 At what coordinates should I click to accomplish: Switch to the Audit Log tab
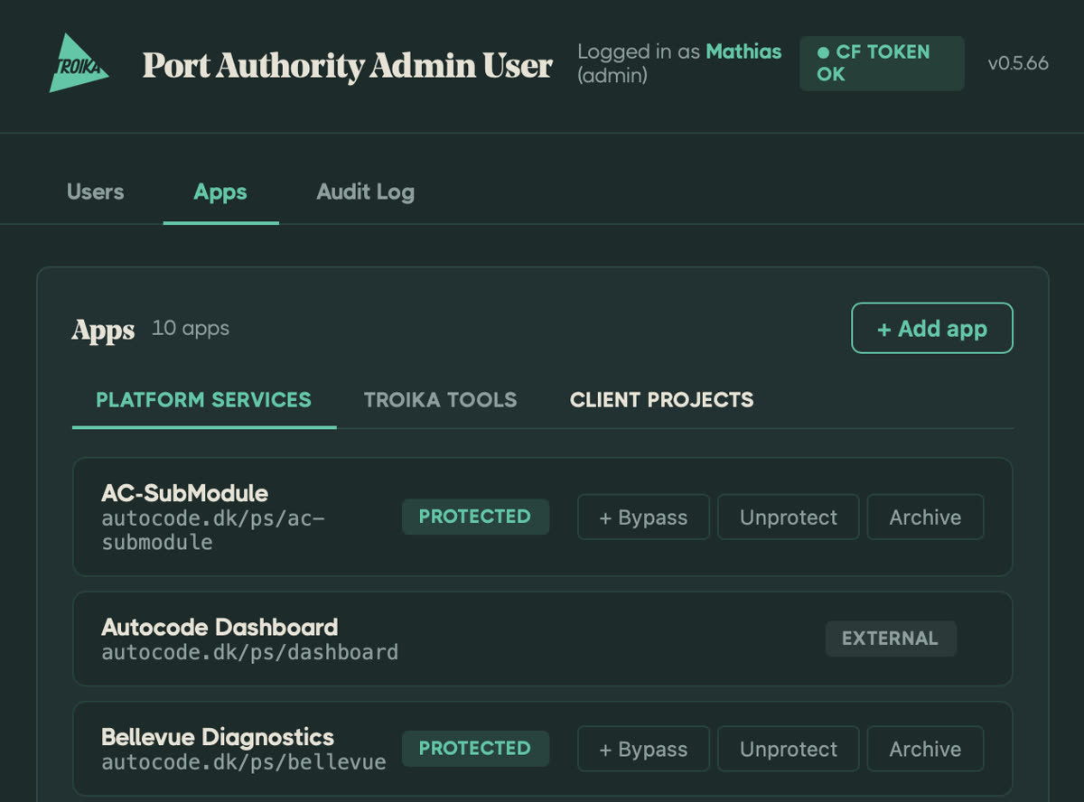[x=365, y=191]
